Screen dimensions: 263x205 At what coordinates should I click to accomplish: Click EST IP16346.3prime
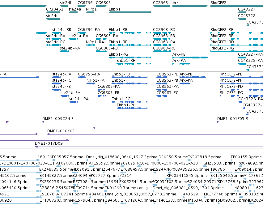pyautogui.click(x=203, y=200)
